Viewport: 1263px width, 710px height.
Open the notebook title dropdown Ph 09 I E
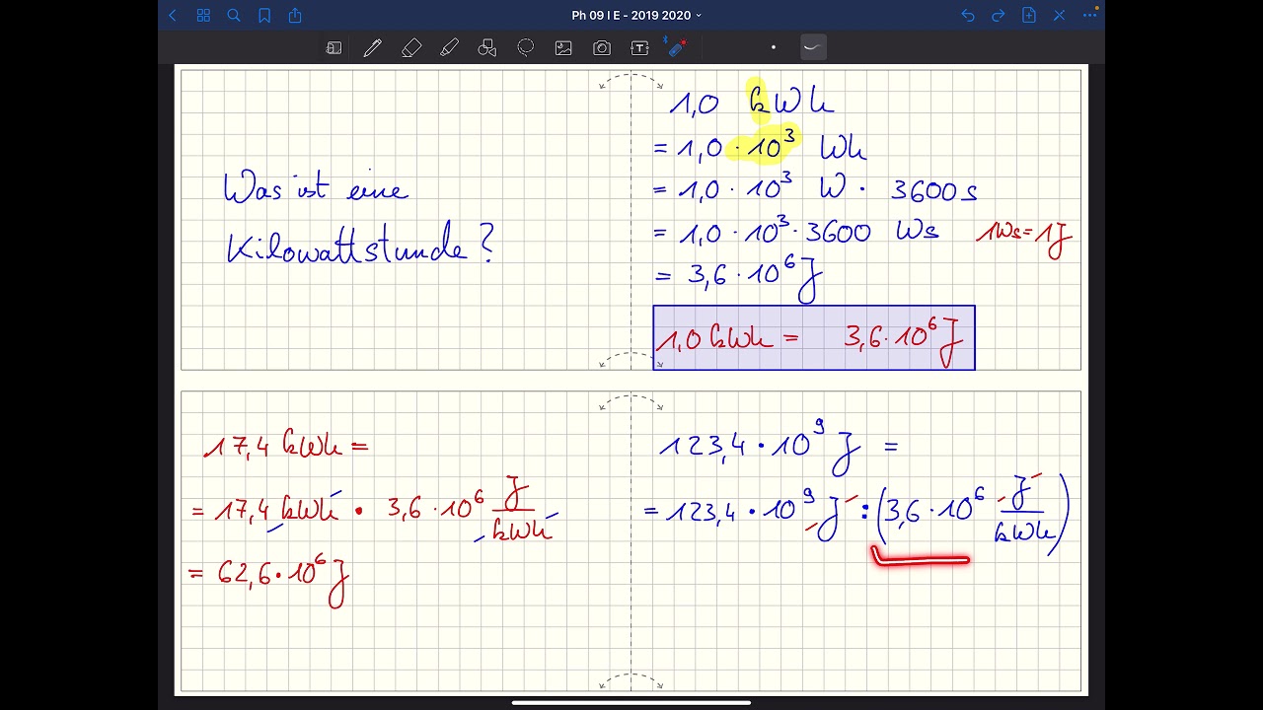click(636, 16)
